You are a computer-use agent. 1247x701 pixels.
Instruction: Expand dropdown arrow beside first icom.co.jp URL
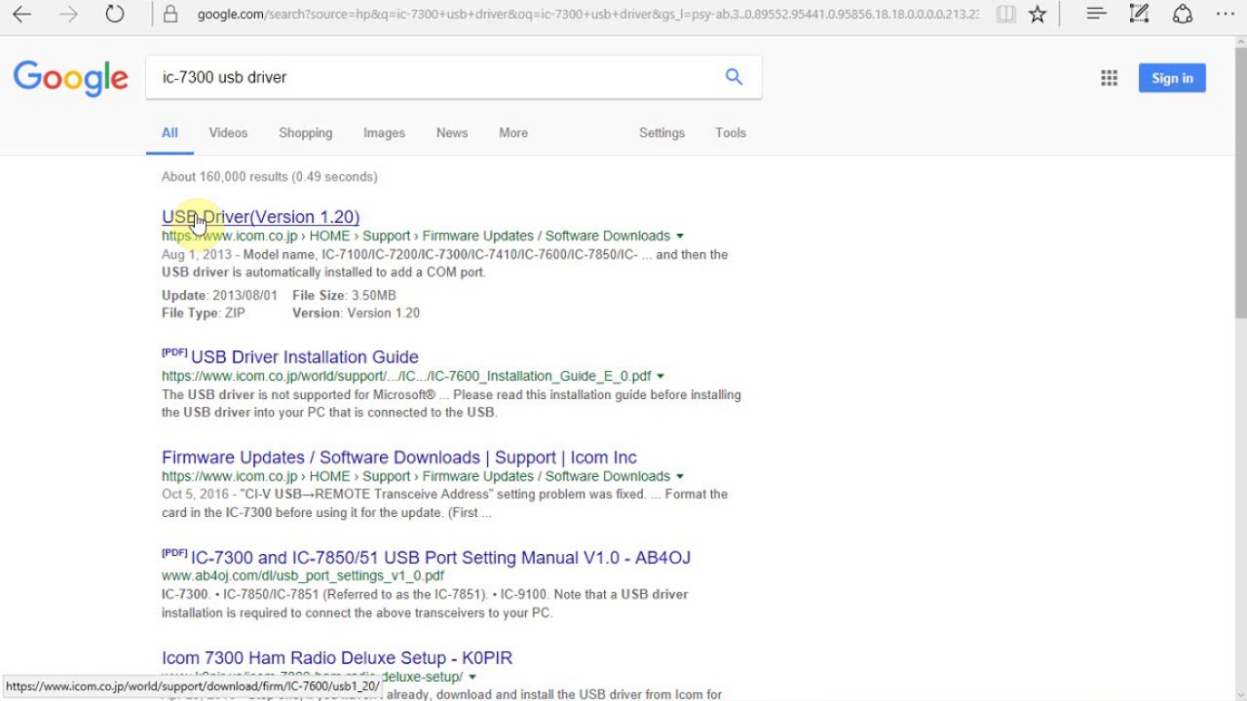(x=680, y=237)
